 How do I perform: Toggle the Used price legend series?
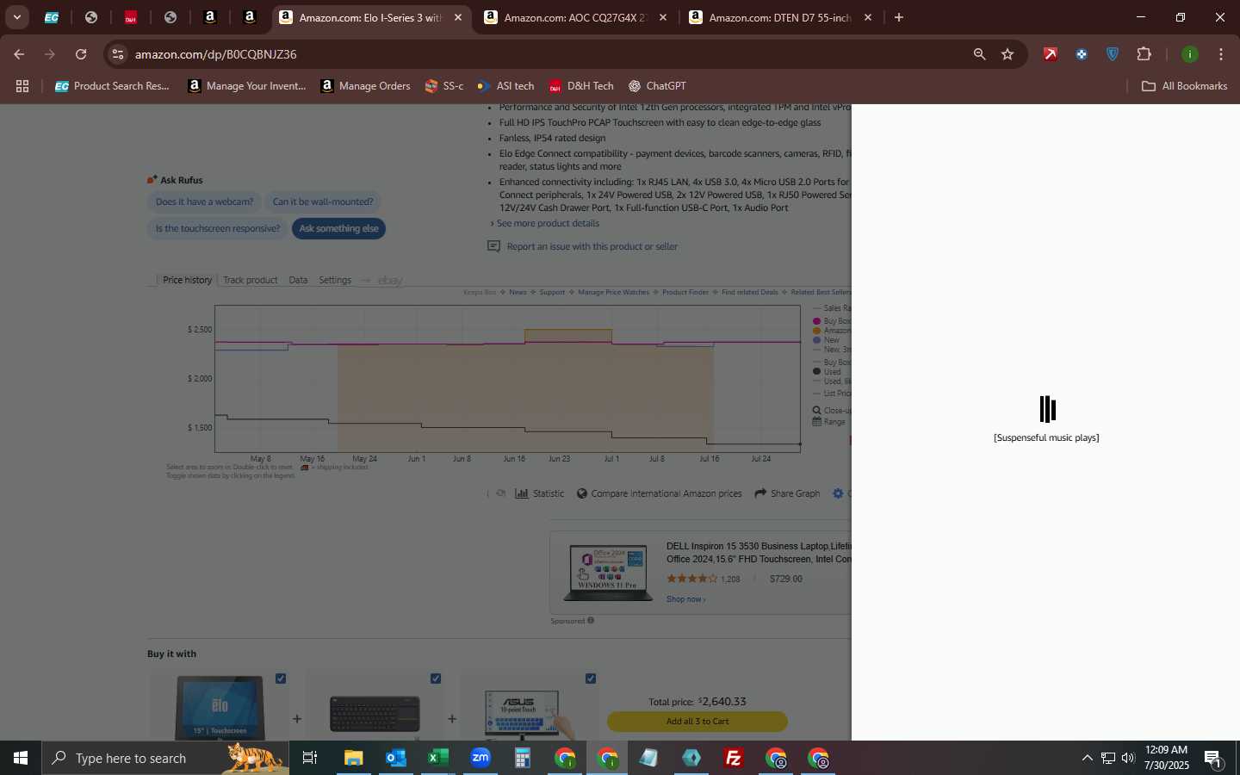coord(827,372)
